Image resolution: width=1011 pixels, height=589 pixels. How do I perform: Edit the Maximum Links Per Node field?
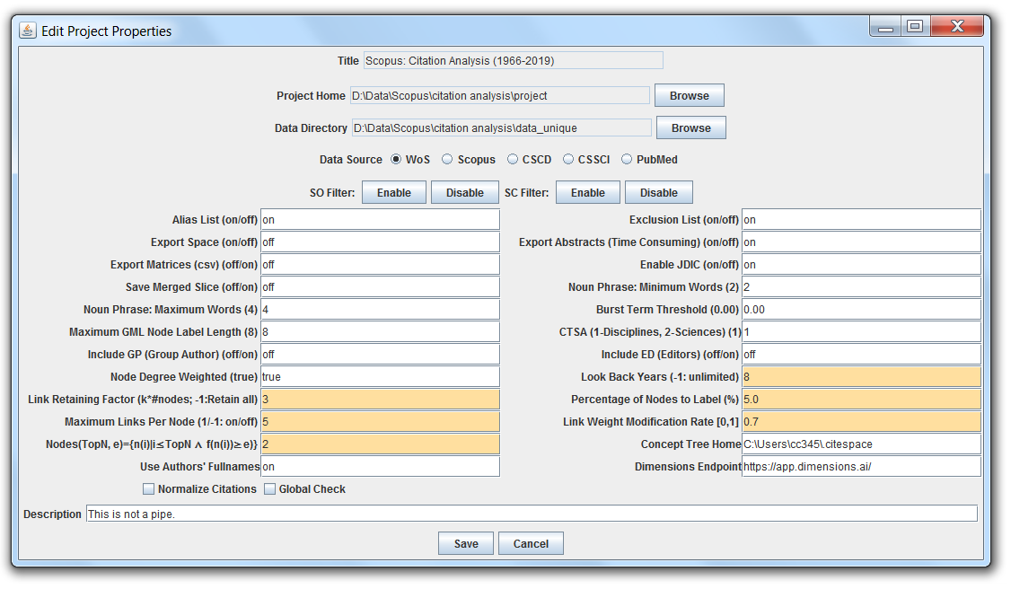[x=381, y=421]
